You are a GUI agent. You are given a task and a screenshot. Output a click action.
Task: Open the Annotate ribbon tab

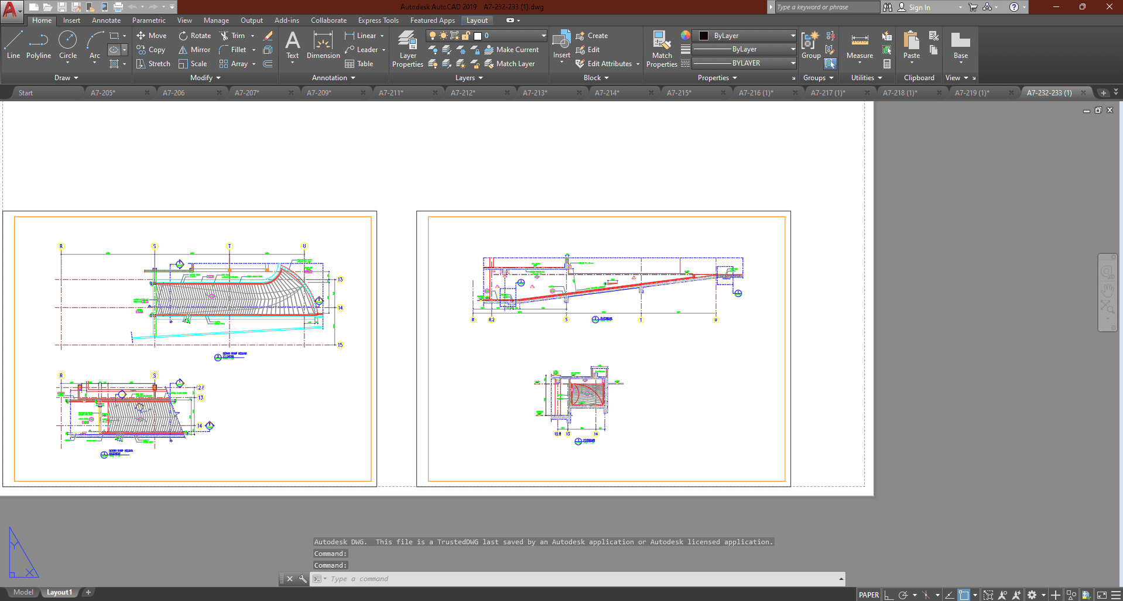(106, 20)
